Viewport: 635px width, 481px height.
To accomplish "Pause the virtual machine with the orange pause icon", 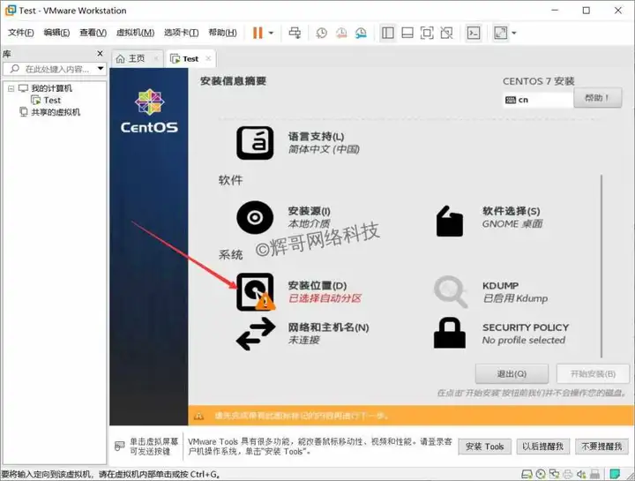I will [x=258, y=33].
